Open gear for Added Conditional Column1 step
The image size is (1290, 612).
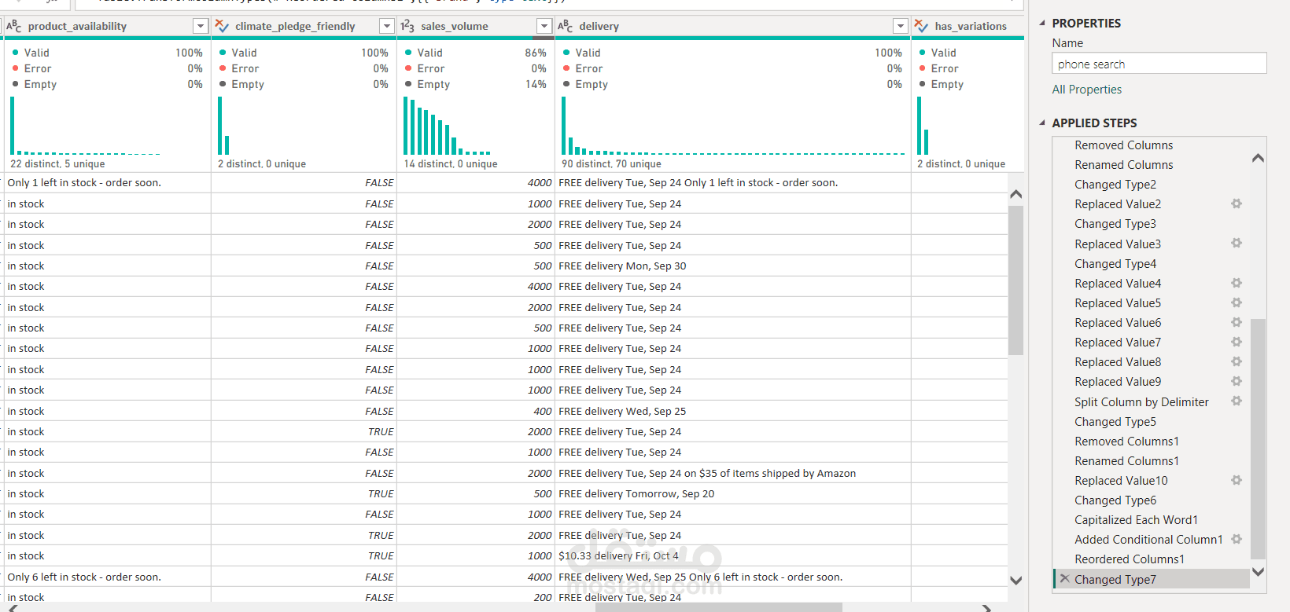(1237, 539)
